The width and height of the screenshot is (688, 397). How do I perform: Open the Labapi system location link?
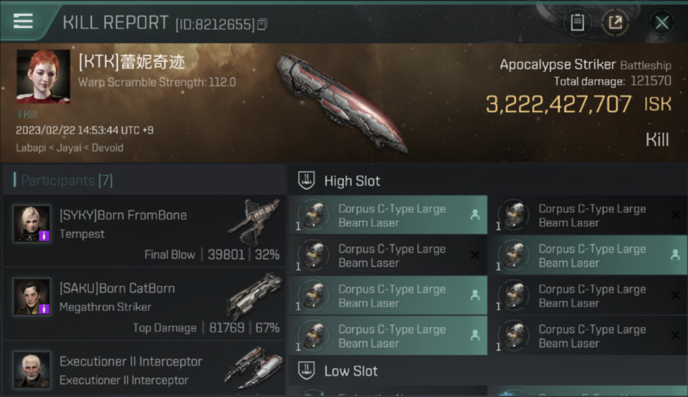[31, 148]
